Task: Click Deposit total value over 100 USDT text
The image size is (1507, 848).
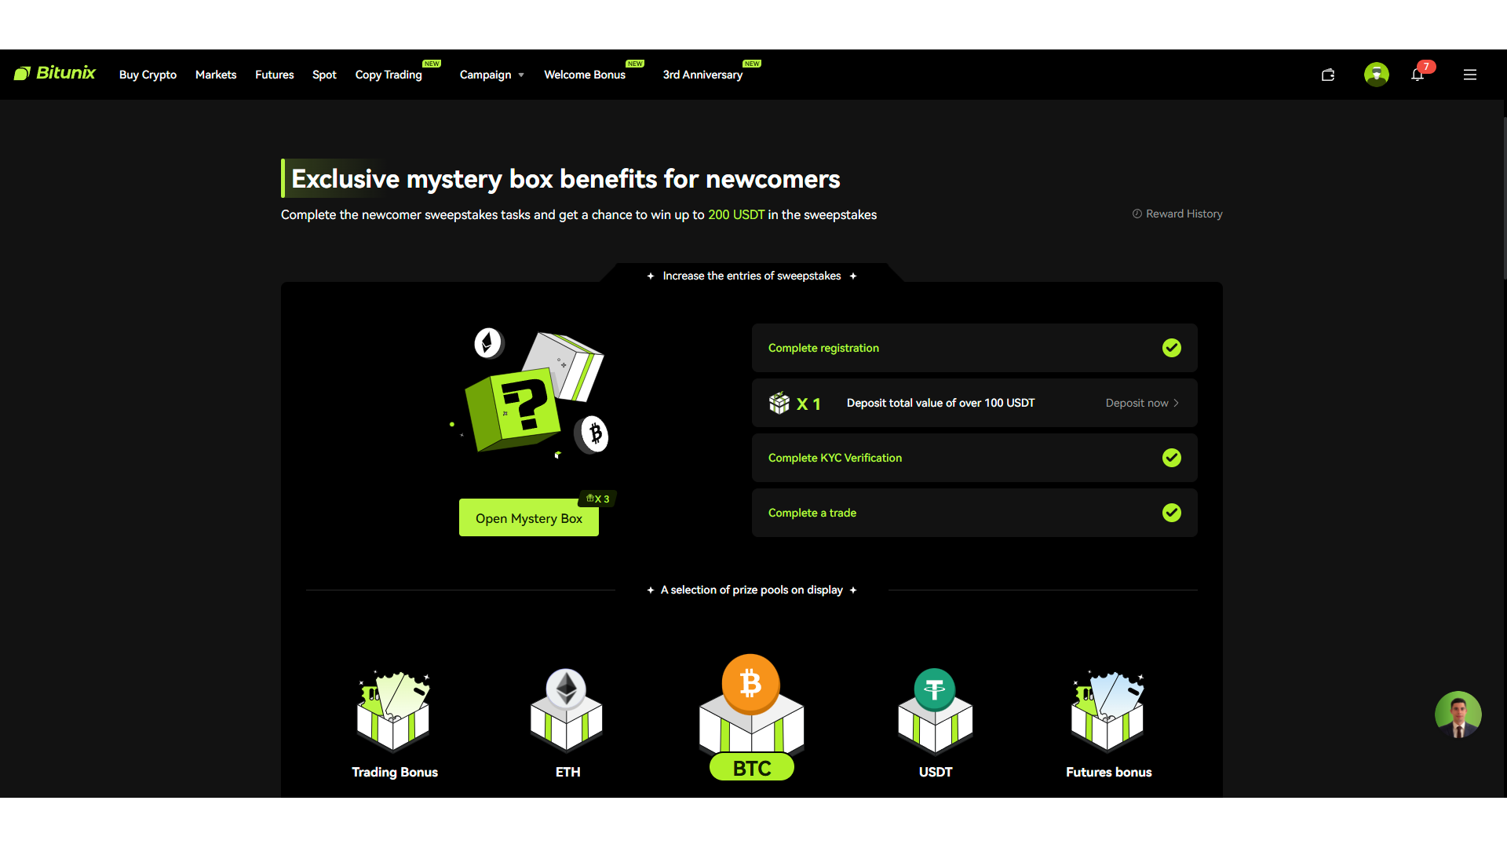Action: tap(940, 403)
